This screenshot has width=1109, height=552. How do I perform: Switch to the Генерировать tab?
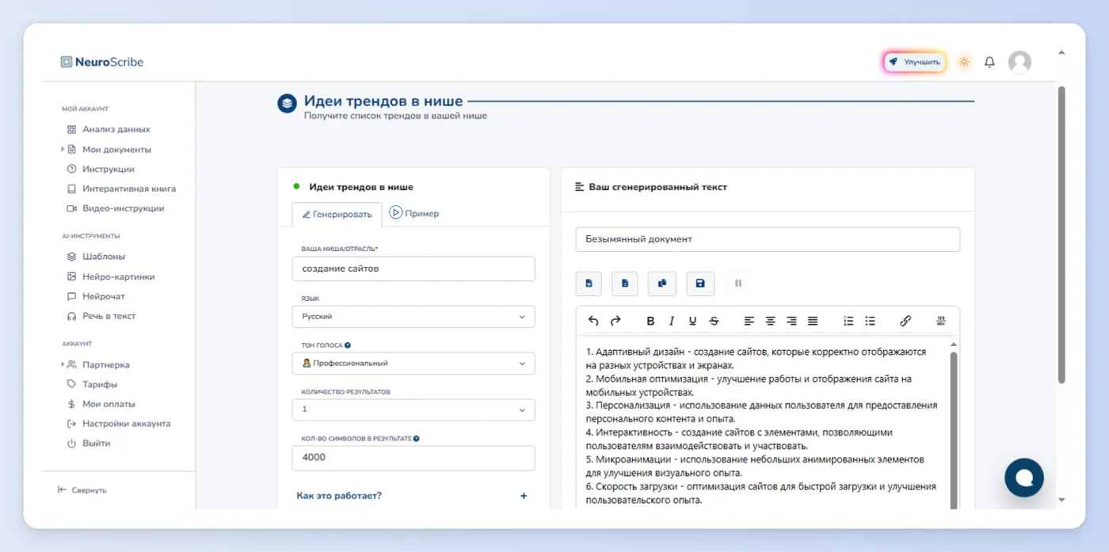[x=337, y=214]
